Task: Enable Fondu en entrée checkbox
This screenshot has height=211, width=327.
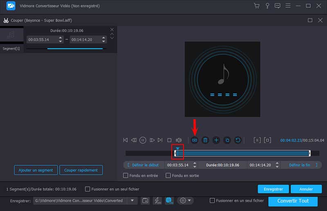Action: (126, 175)
